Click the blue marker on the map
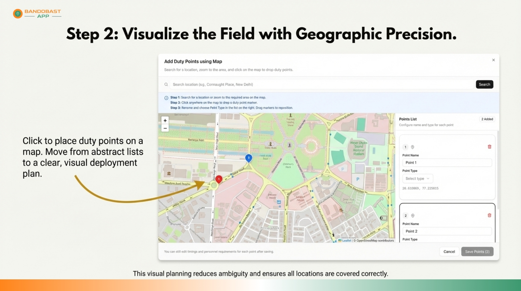The height and width of the screenshot is (291, 521). [x=249, y=158]
